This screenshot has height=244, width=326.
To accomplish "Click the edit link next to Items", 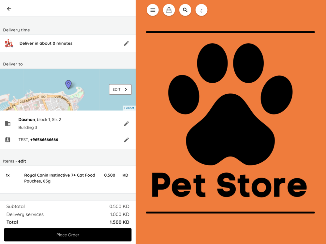I will click(x=22, y=161).
